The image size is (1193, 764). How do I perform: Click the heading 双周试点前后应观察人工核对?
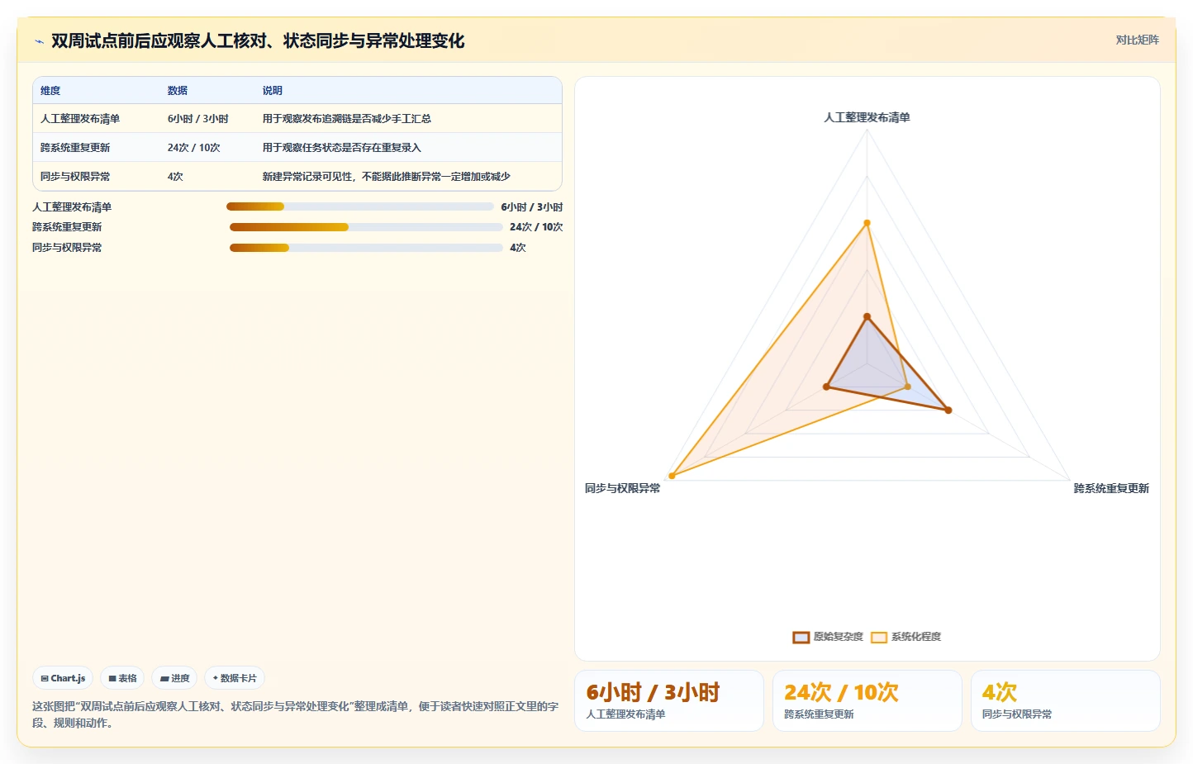tap(258, 41)
